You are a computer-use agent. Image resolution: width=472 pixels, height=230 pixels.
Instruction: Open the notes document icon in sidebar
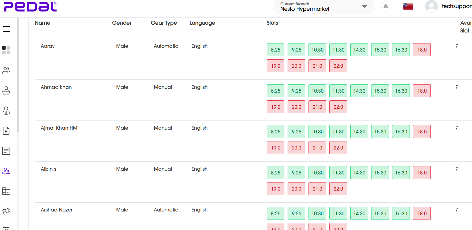(x=6, y=151)
